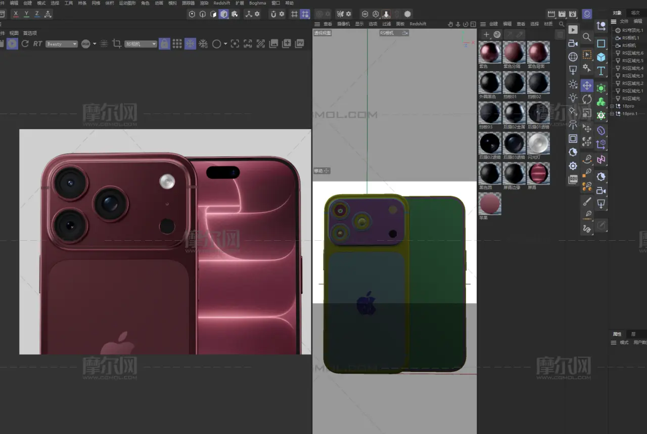Click the Redshift camera icon in vertical palette
This screenshot has width=647, height=434.
[573, 43]
